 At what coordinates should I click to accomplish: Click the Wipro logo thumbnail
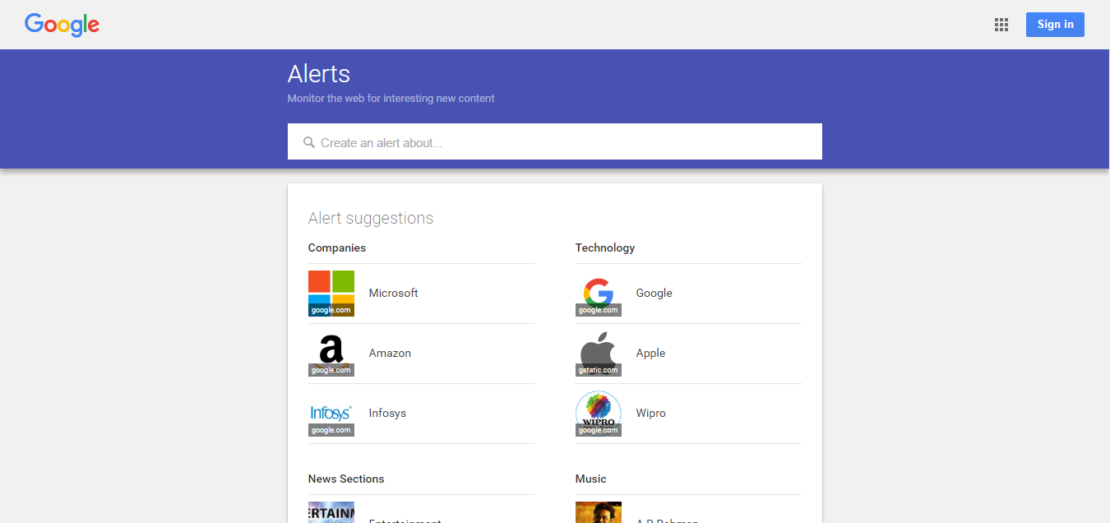click(599, 414)
